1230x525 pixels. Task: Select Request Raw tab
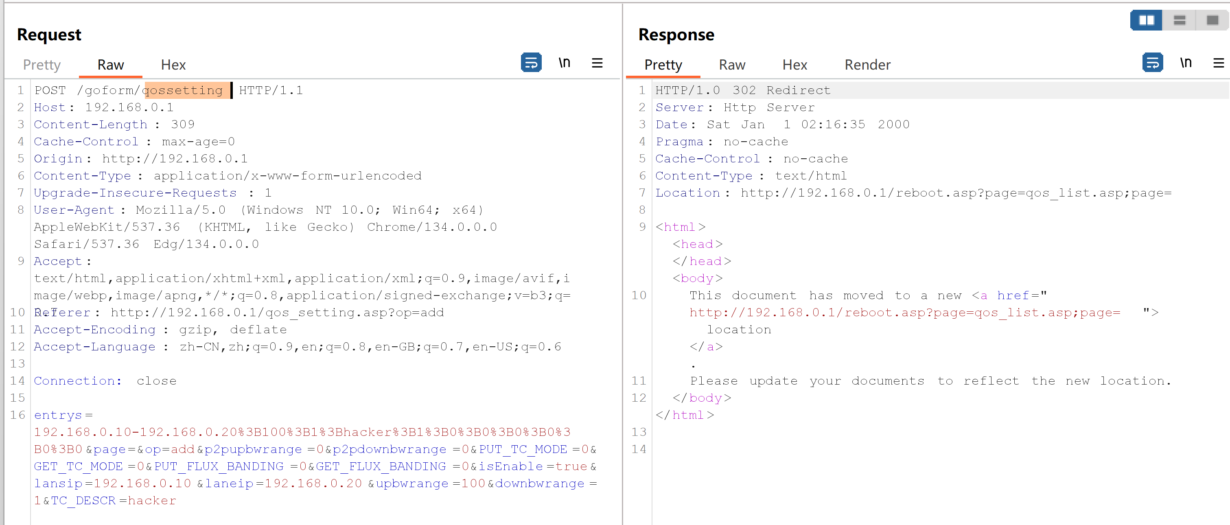(x=110, y=65)
